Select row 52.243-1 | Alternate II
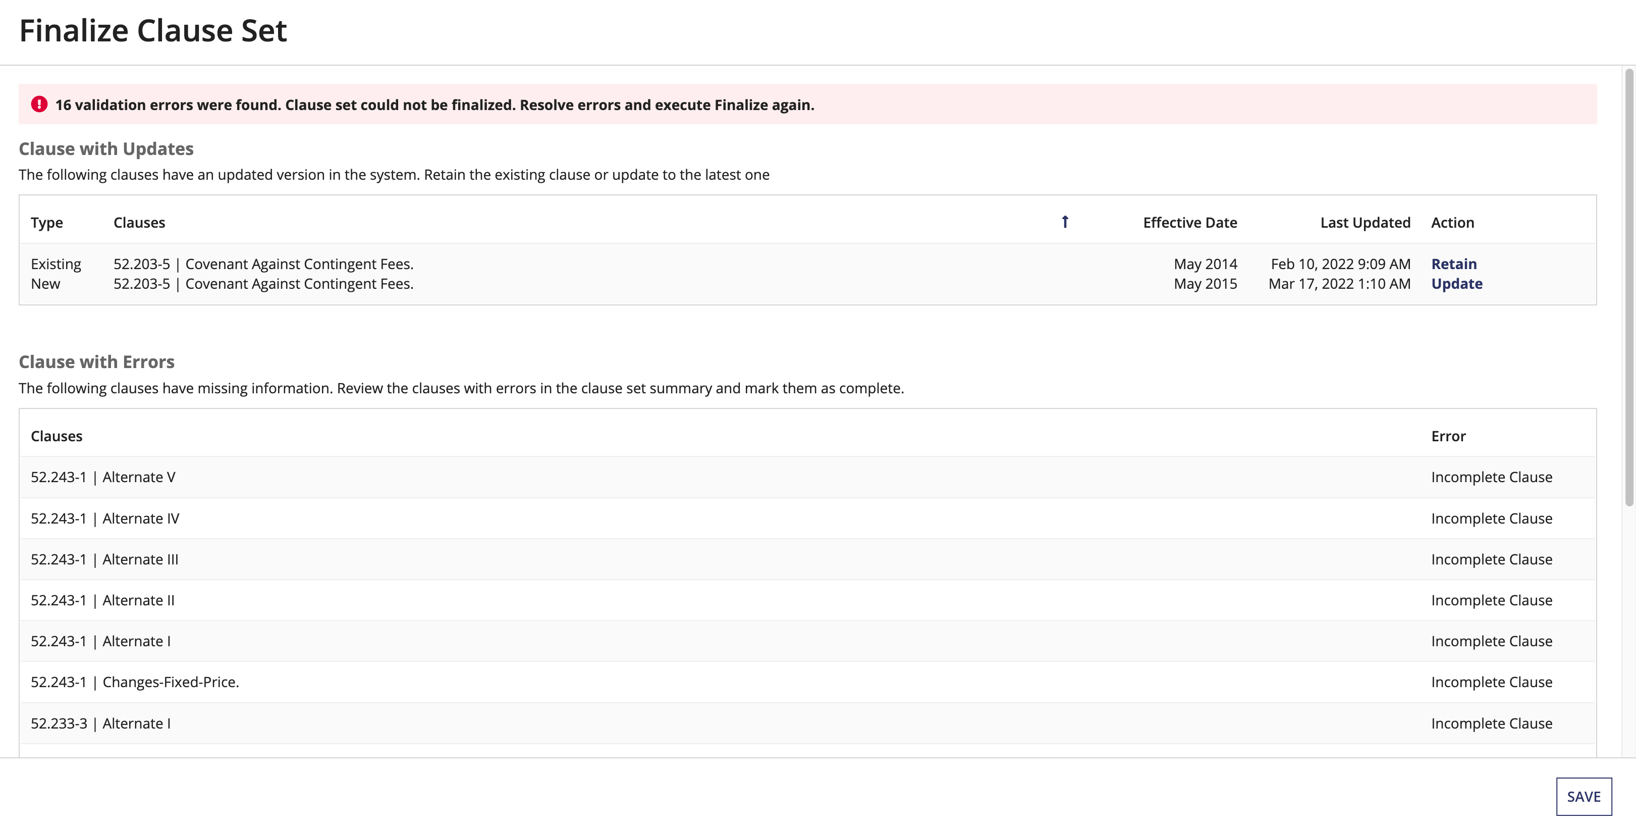This screenshot has height=827, width=1636. [x=807, y=600]
